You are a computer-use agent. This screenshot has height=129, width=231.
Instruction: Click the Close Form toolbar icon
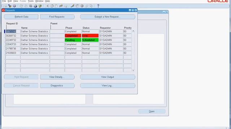(x=40, y=6)
